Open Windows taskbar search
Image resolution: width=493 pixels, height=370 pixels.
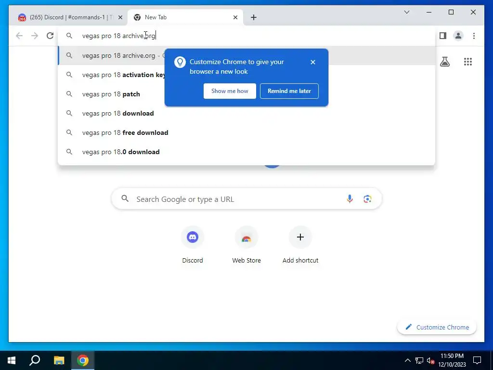pos(35,360)
